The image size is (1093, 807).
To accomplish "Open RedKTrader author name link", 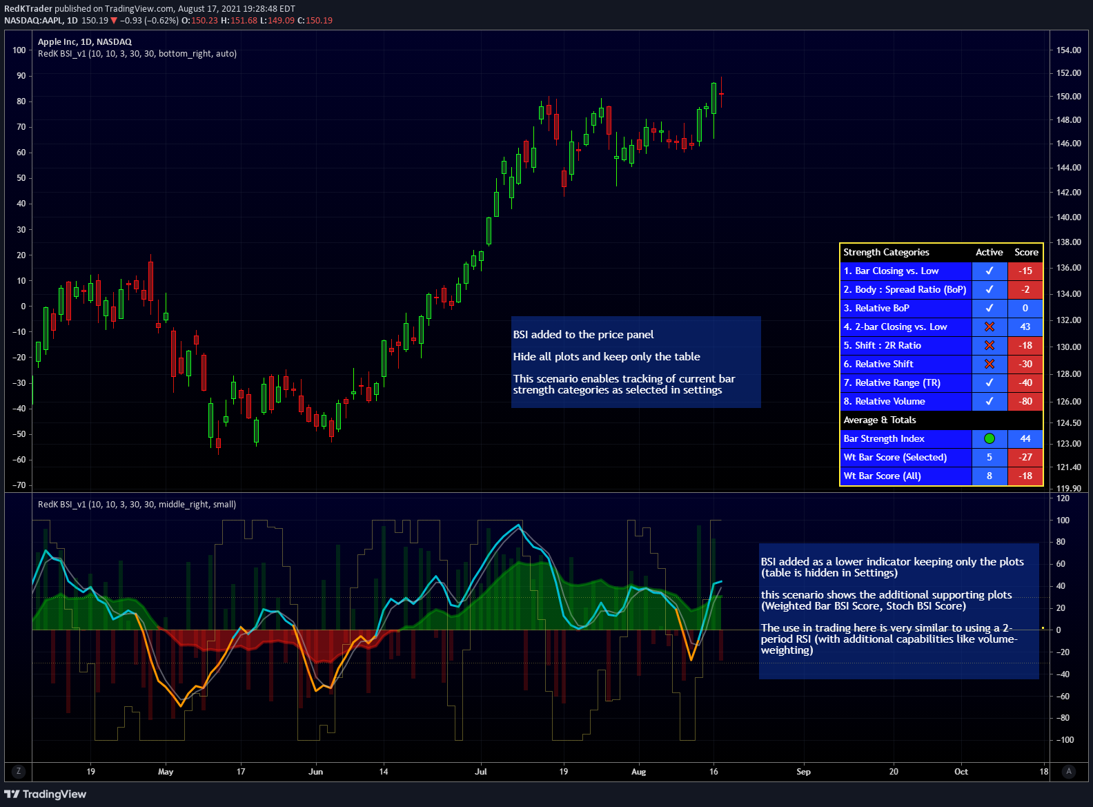I will pos(28,9).
